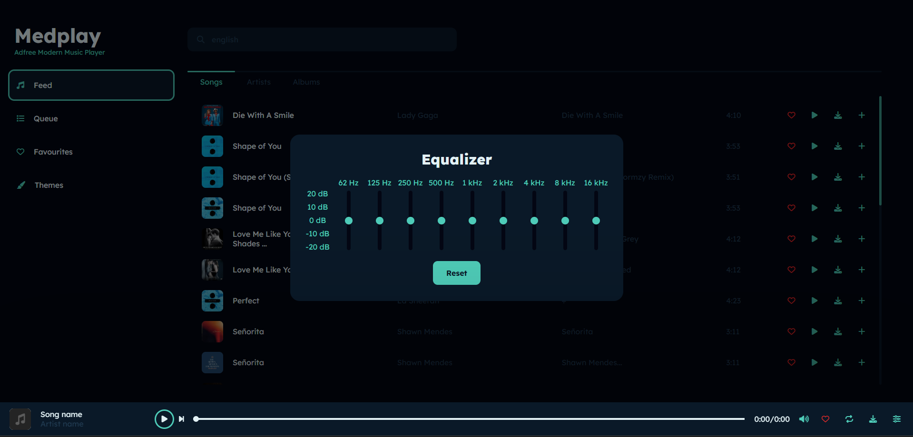Mute the volume speaker icon
Screen dimensions: 913x437
(x=804, y=419)
